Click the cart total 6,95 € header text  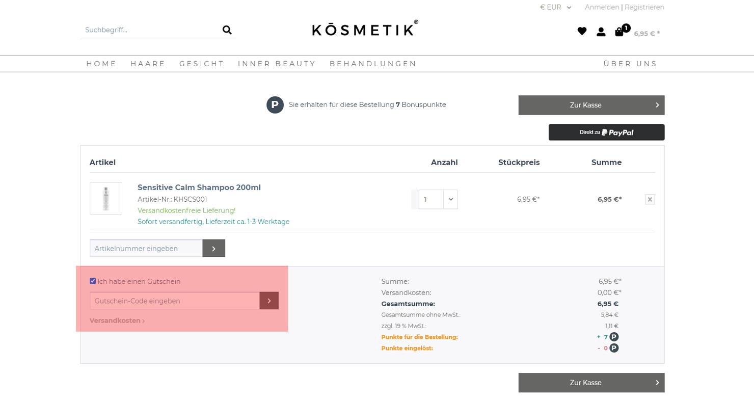(x=647, y=34)
